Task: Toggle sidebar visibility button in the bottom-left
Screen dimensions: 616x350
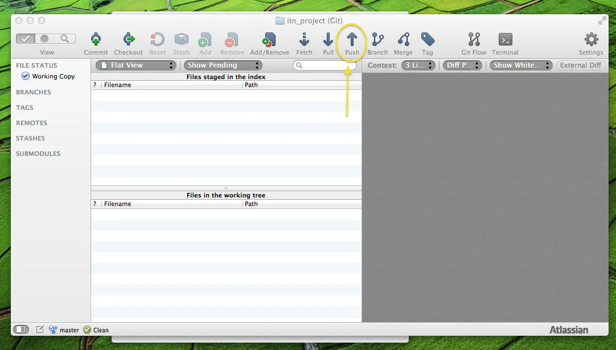Action: [x=21, y=330]
